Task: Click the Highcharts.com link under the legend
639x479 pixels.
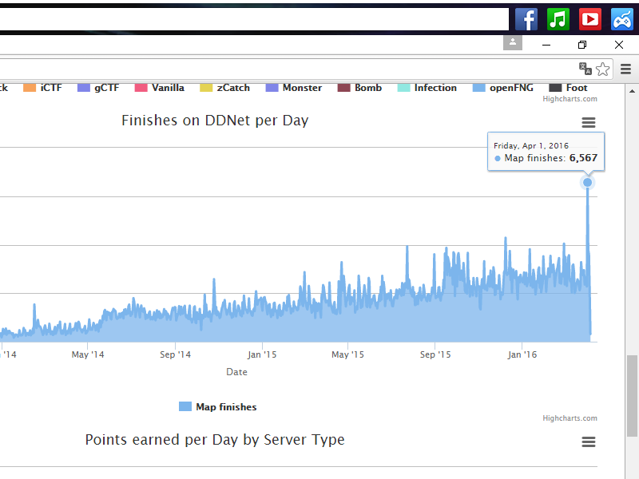Action: [x=570, y=99]
